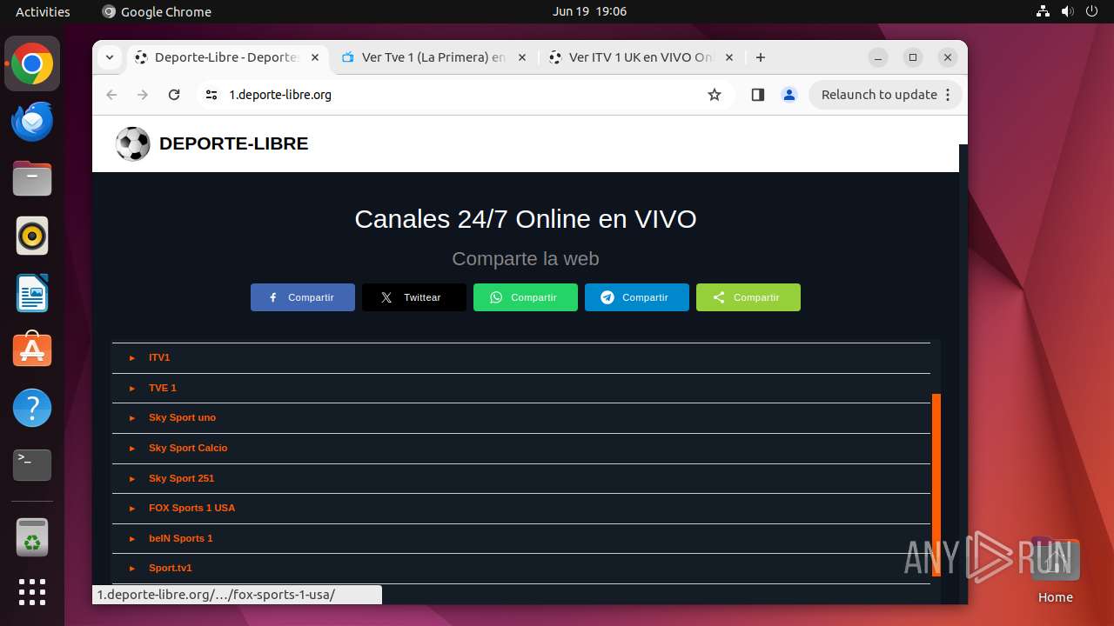Go back using the browser back arrow
Image resolution: width=1114 pixels, height=626 pixels.
(x=111, y=95)
